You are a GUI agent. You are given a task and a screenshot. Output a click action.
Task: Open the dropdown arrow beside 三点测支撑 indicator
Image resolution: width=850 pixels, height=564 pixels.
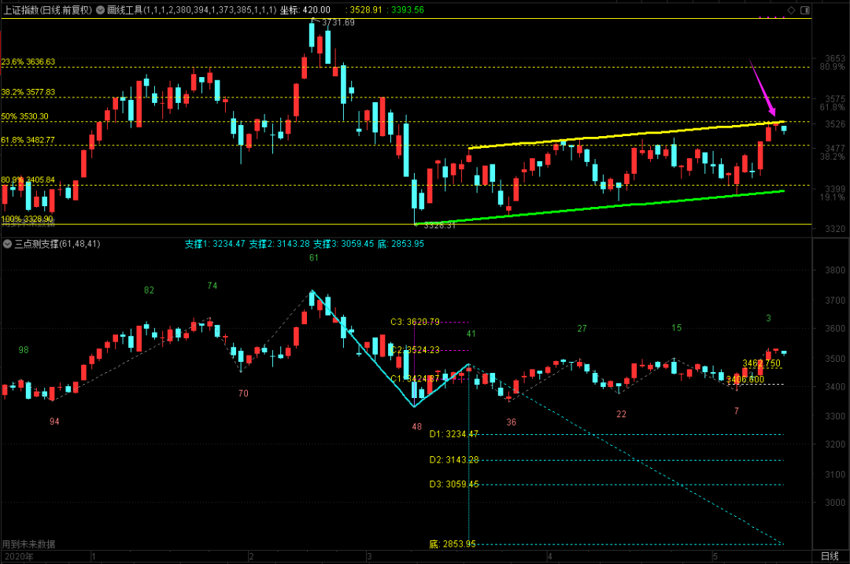(8, 244)
